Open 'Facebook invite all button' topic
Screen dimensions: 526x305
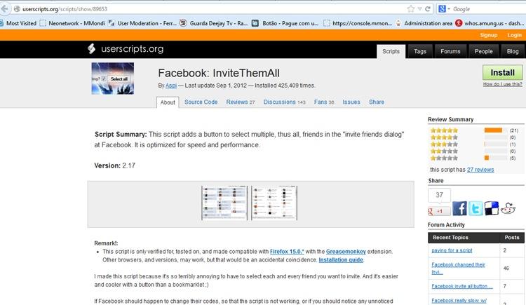(x=462, y=286)
